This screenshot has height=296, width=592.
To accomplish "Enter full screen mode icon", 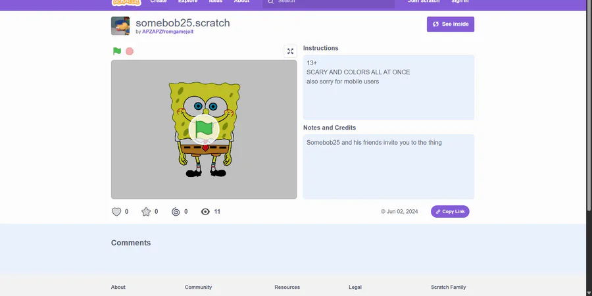I will (290, 51).
